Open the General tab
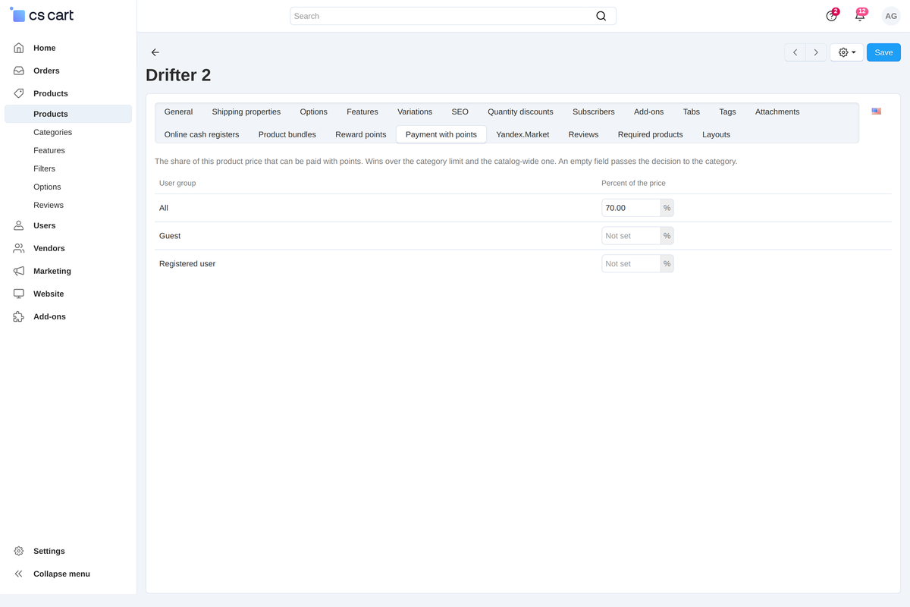 pyautogui.click(x=178, y=112)
